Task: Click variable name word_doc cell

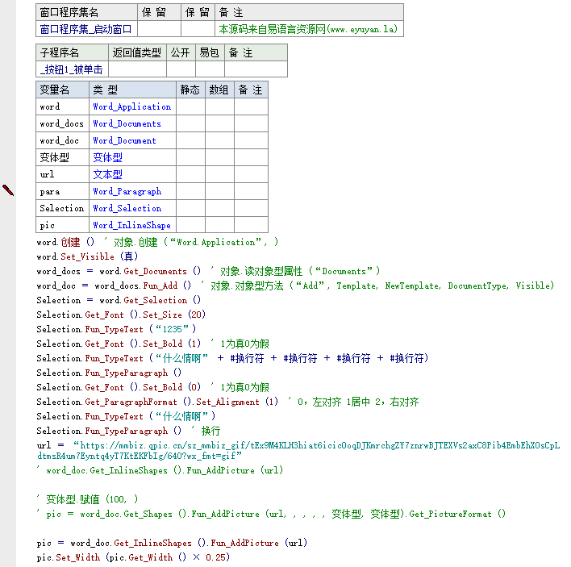Action: click(x=62, y=140)
